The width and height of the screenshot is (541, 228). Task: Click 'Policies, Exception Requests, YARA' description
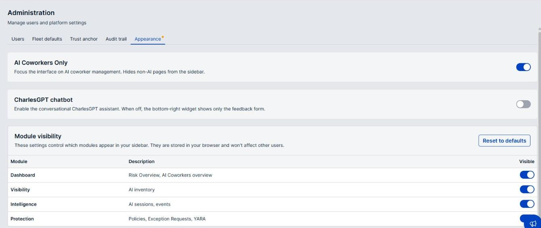point(167,219)
